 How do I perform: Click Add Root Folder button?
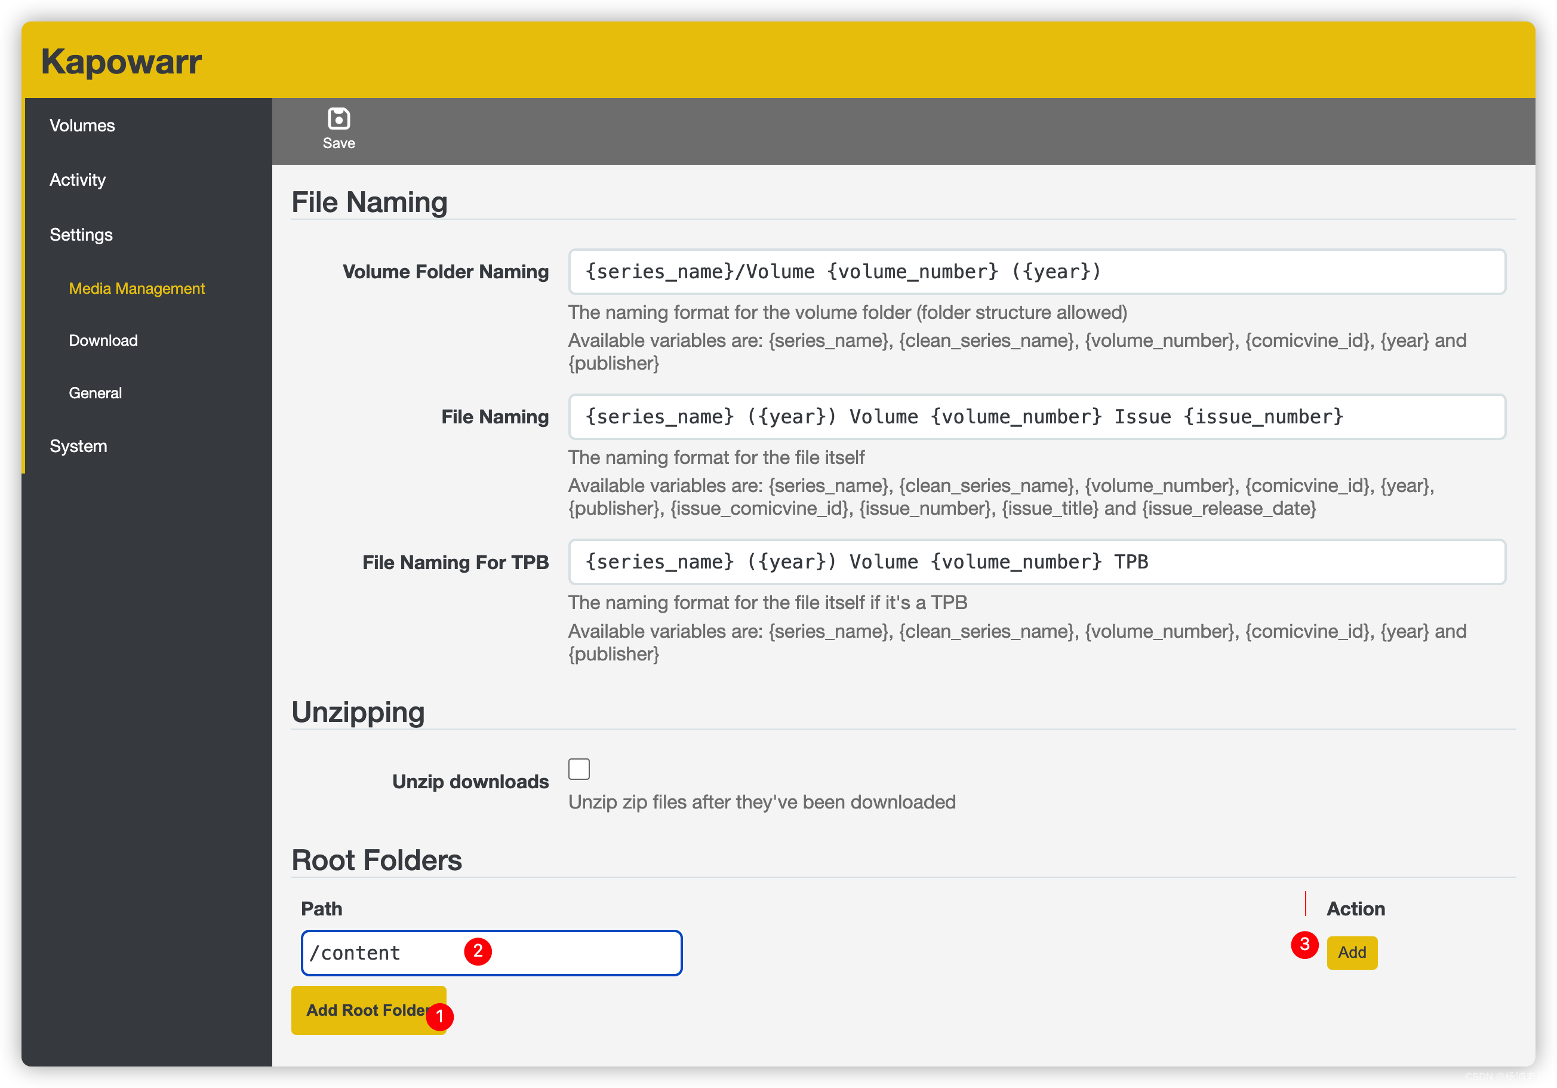(370, 1011)
